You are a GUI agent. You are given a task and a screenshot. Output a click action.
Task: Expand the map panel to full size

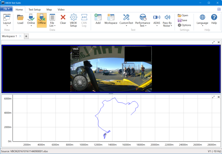pos(213,97)
